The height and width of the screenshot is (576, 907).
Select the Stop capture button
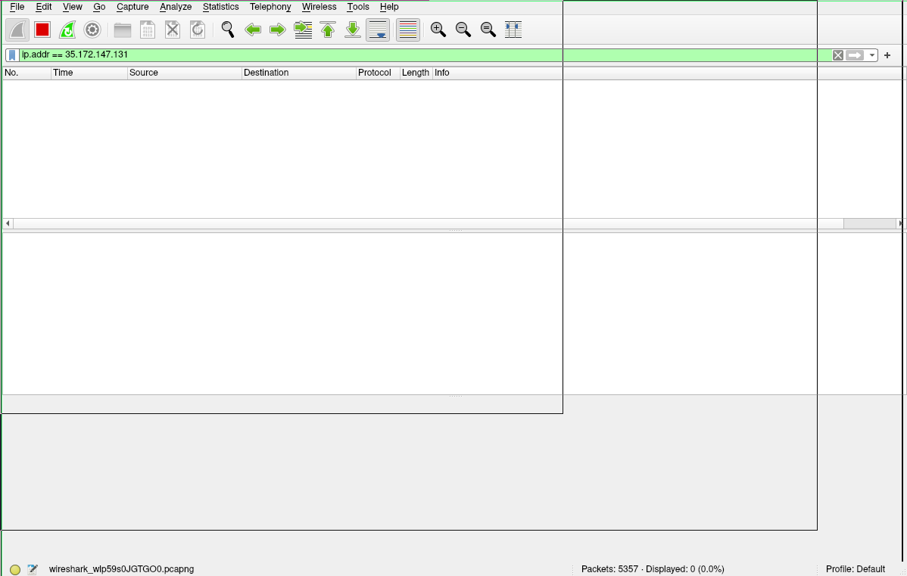coord(42,30)
